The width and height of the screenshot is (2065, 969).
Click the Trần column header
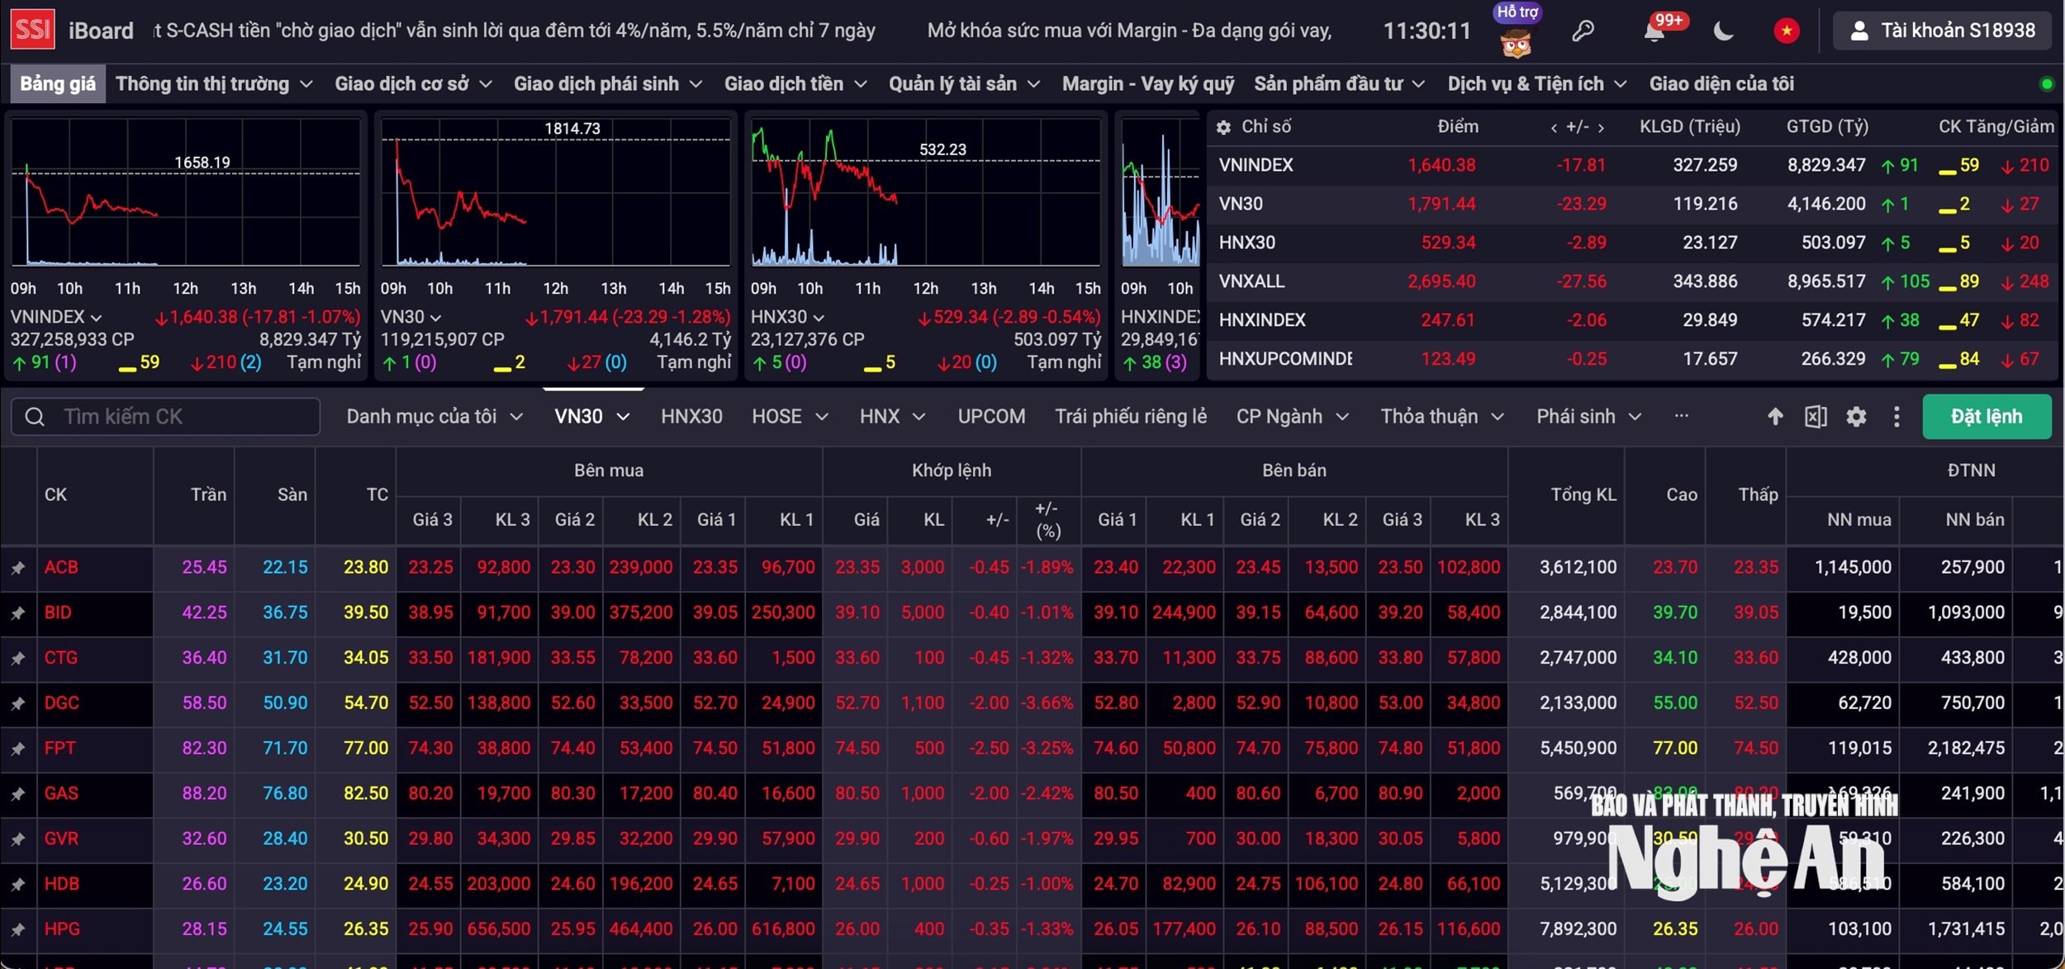pos(208,494)
